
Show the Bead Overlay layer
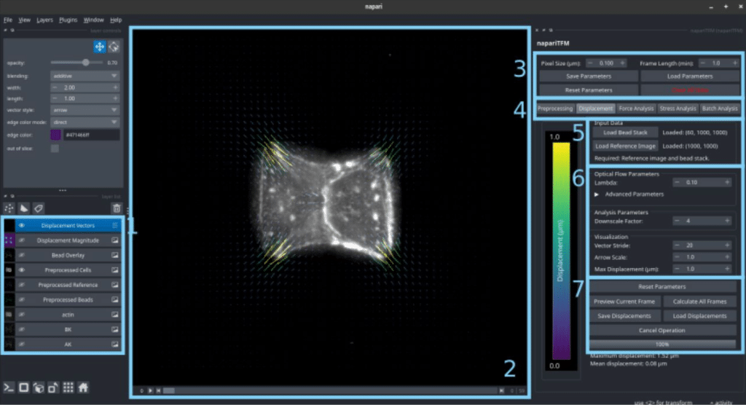[23, 256]
